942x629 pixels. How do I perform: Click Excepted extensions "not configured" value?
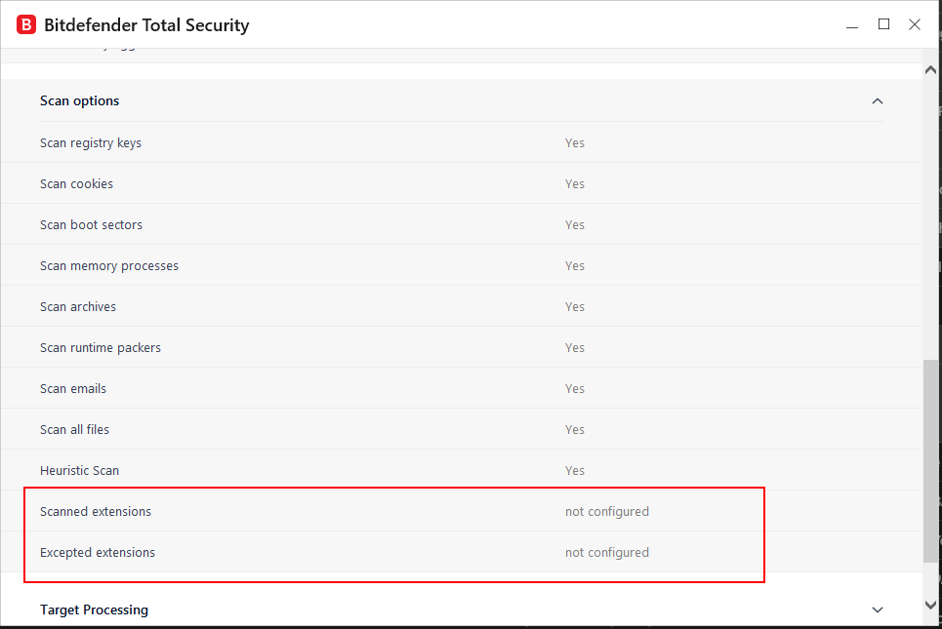click(606, 553)
